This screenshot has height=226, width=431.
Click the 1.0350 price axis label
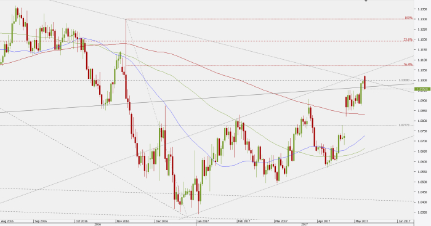click(x=422, y=212)
